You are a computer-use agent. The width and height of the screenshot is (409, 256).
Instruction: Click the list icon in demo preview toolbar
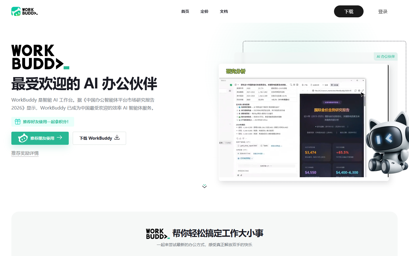point(294,85)
